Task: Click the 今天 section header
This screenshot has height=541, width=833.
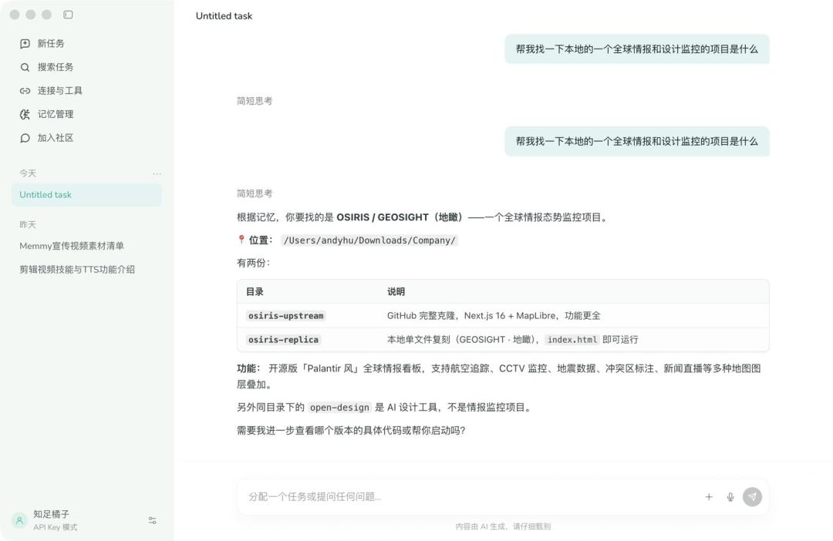Action: [28, 173]
